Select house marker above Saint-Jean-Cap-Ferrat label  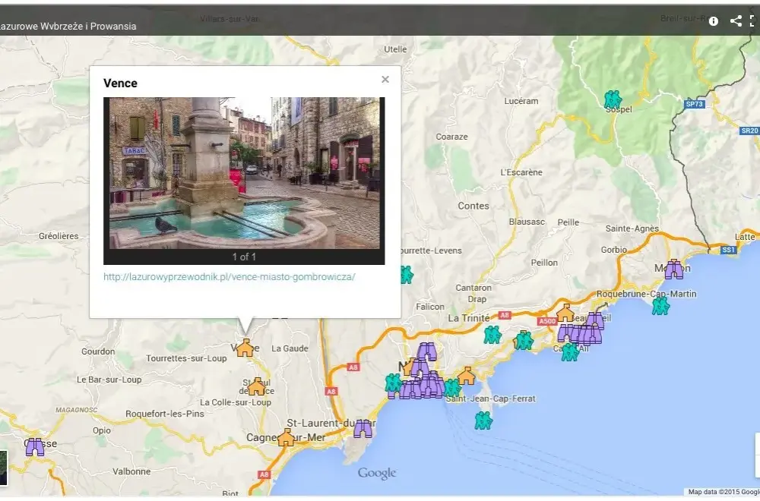[x=467, y=376]
